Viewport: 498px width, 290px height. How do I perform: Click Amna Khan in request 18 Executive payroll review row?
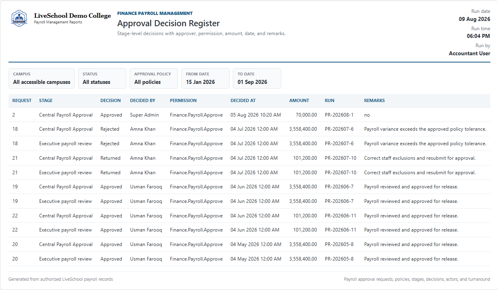tap(143, 144)
